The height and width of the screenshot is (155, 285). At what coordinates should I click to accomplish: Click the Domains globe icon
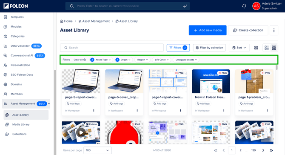point(6,84)
